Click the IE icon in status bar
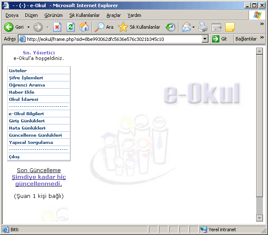 (5, 230)
